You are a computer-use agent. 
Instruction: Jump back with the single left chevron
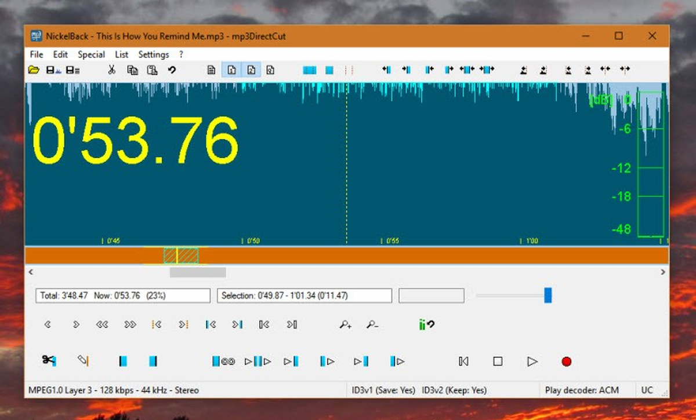[x=48, y=325]
